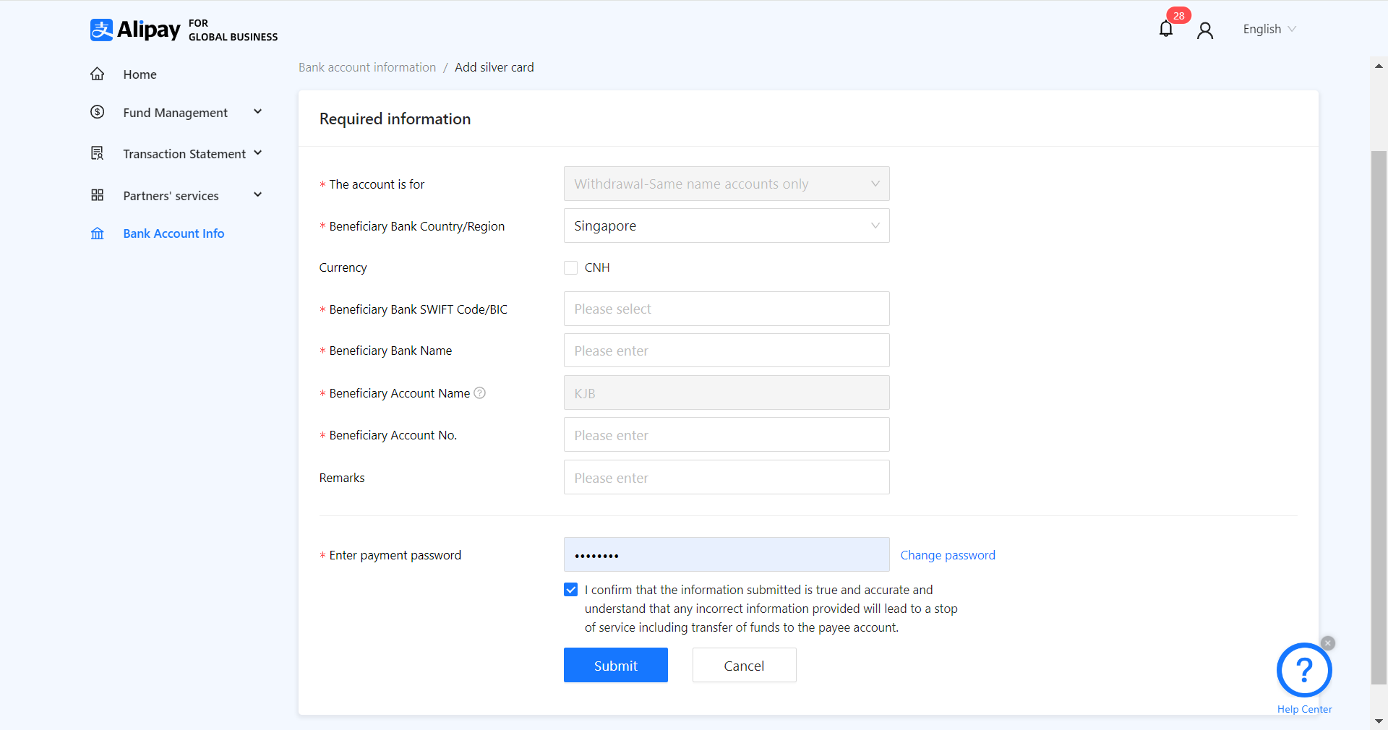Image resolution: width=1388 pixels, height=730 pixels.
Task: Open the user profile icon
Action: 1204,30
